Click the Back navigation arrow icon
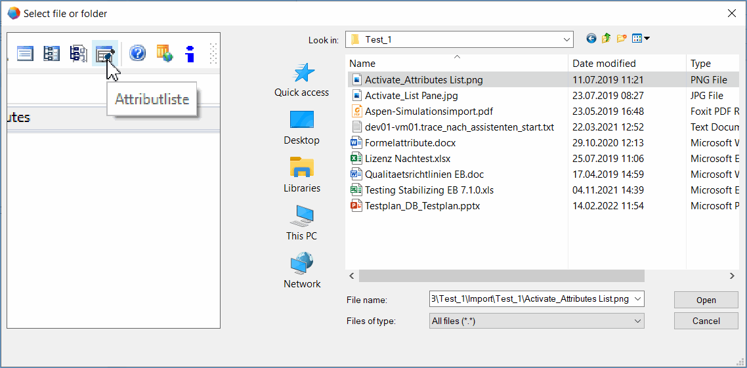Viewport: 747px width, 368px height. pyautogui.click(x=591, y=39)
